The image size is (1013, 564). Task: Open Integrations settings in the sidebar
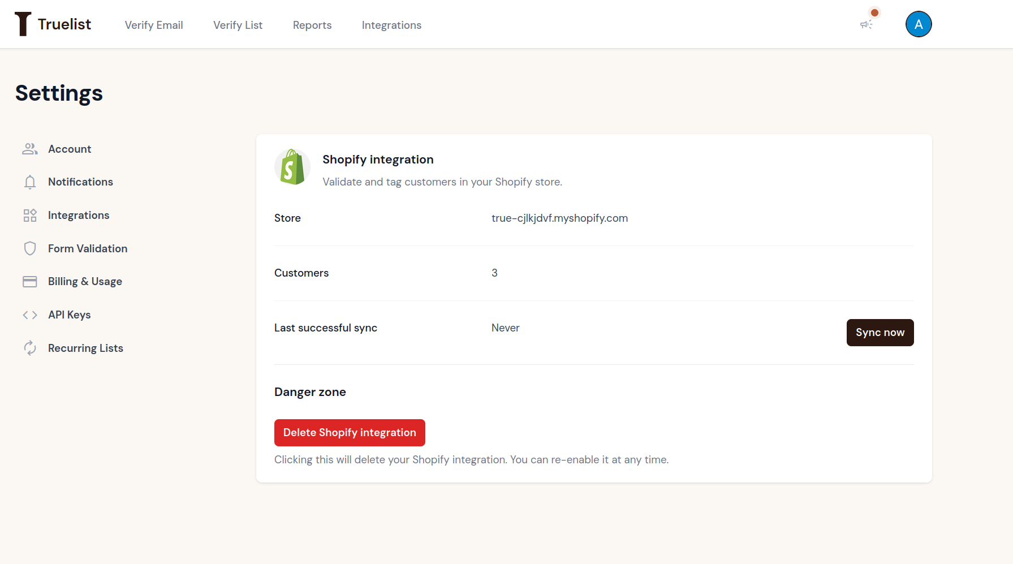(x=79, y=215)
